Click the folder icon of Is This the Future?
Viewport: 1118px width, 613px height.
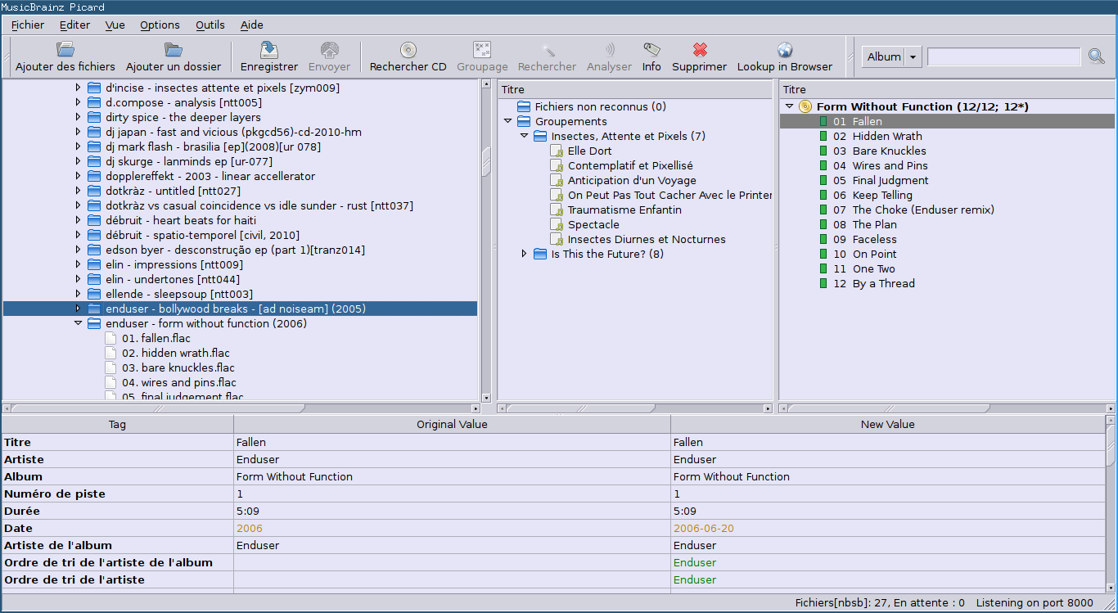coord(540,254)
